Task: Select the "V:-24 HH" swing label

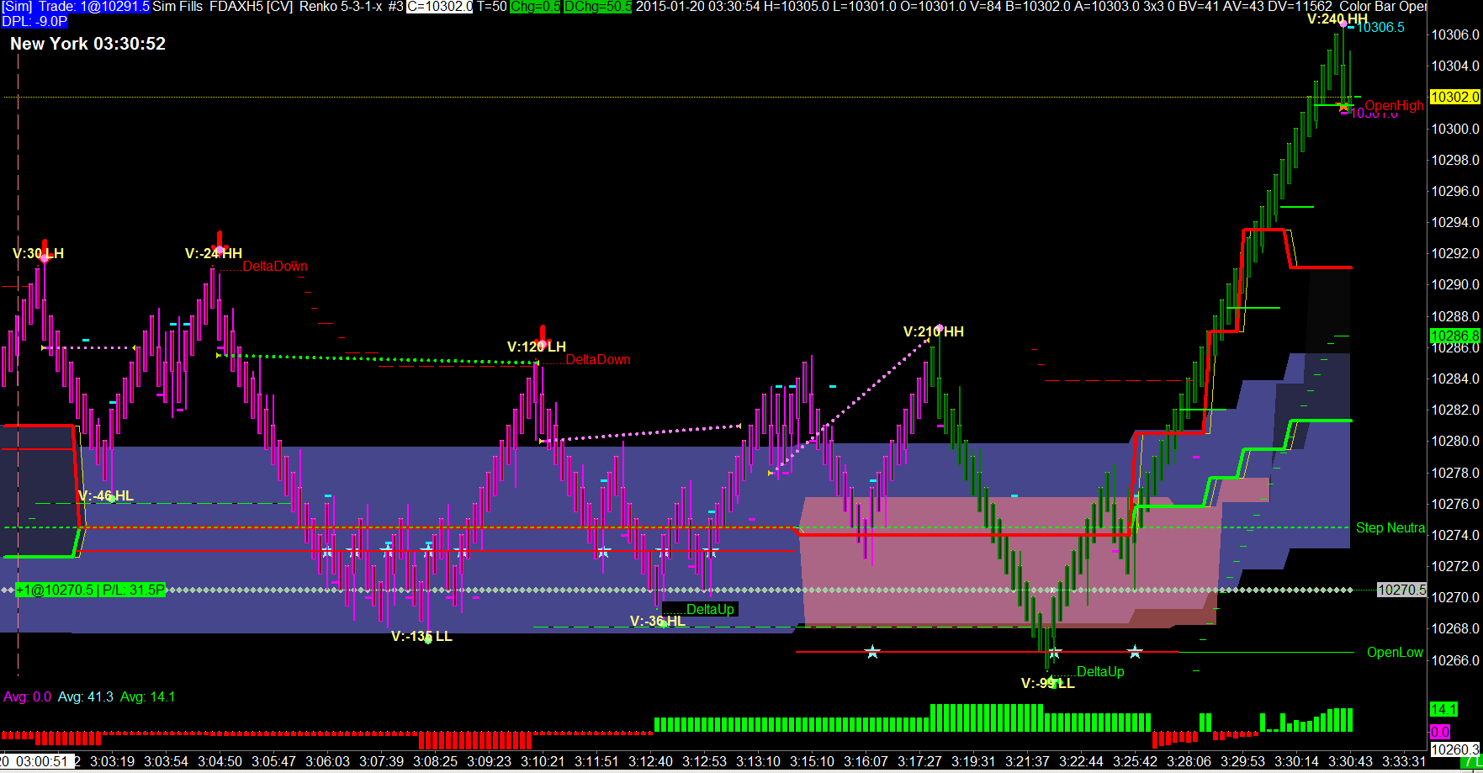Action: (x=214, y=253)
